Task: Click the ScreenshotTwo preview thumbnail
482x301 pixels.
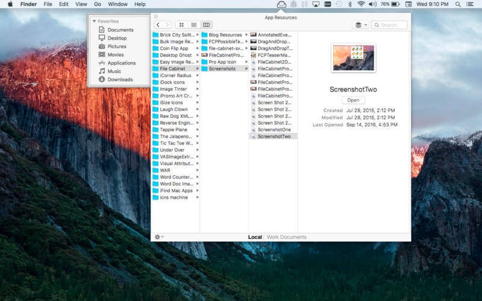Action: (x=353, y=58)
